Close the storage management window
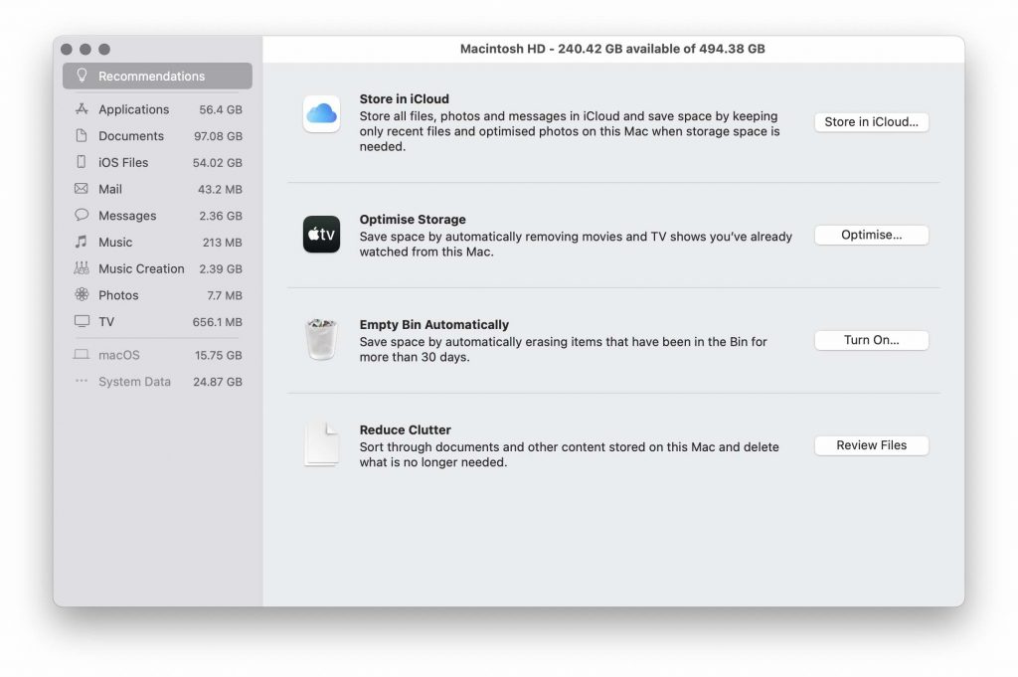This screenshot has height=677, width=1018. 67,50
